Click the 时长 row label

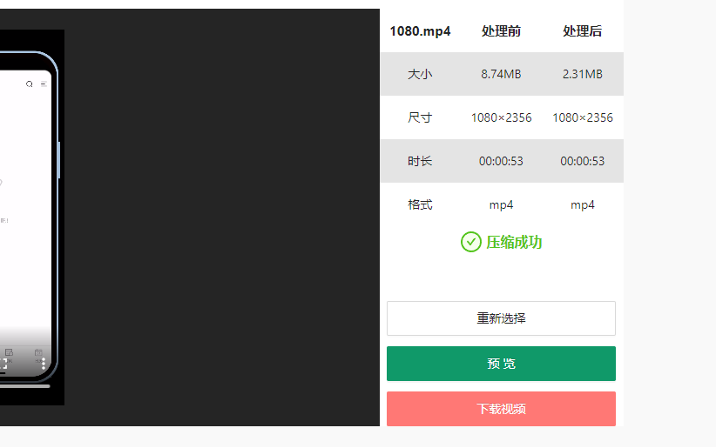click(420, 161)
